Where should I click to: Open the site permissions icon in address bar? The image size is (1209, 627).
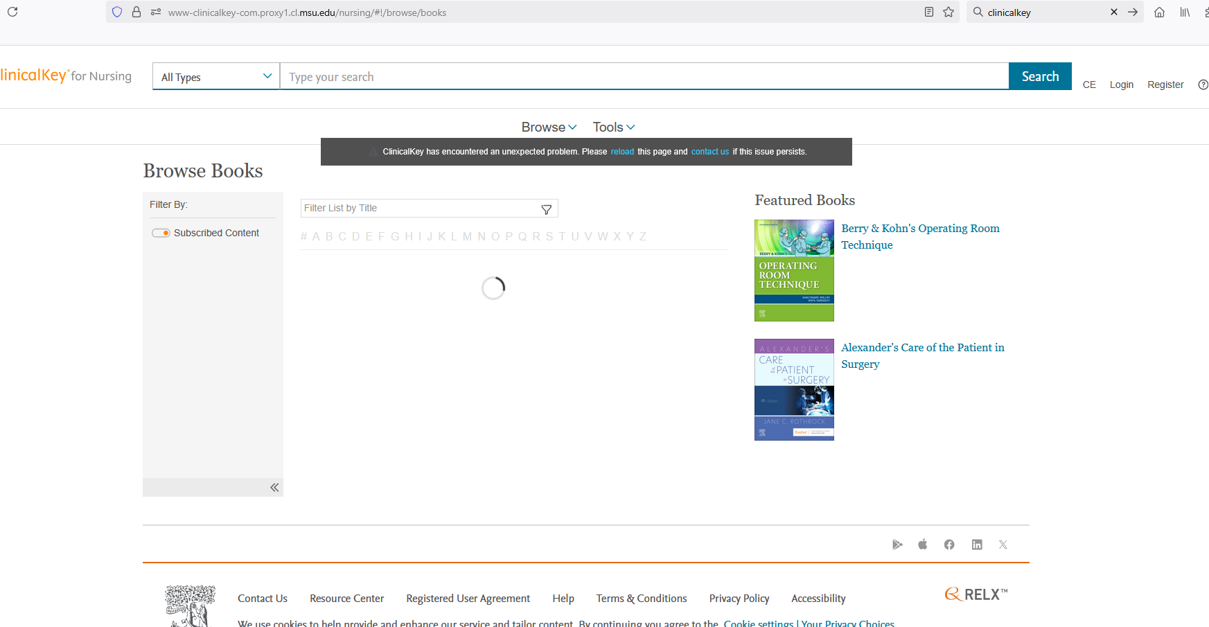(156, 12)
